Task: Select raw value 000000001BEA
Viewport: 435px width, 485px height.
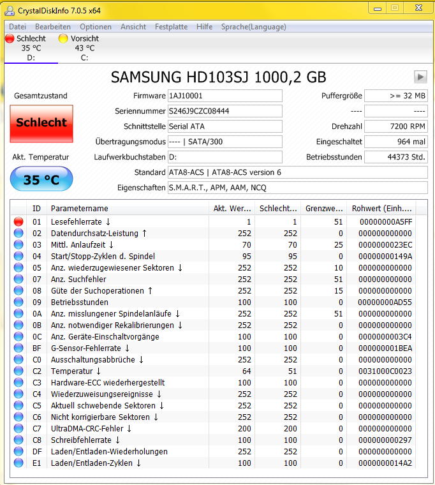Action: tap(385, 348)
